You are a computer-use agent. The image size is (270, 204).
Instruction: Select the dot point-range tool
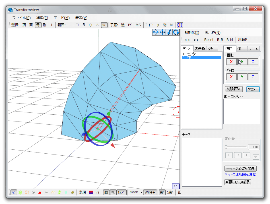(x=70, y=25)
